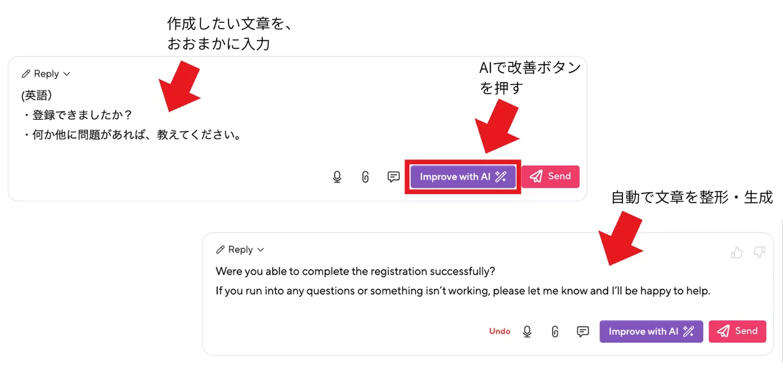Open the message template icon in lower reply box
Viewport: 783px width, 370px height.
(583, 332)
